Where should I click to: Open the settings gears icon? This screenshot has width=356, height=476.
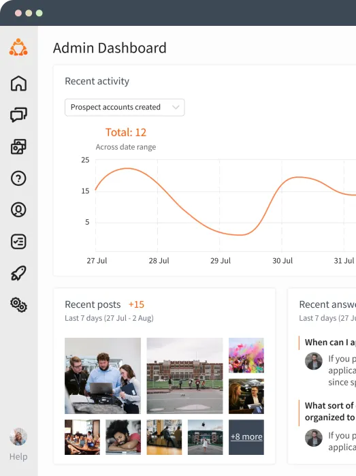click(18, 305)
